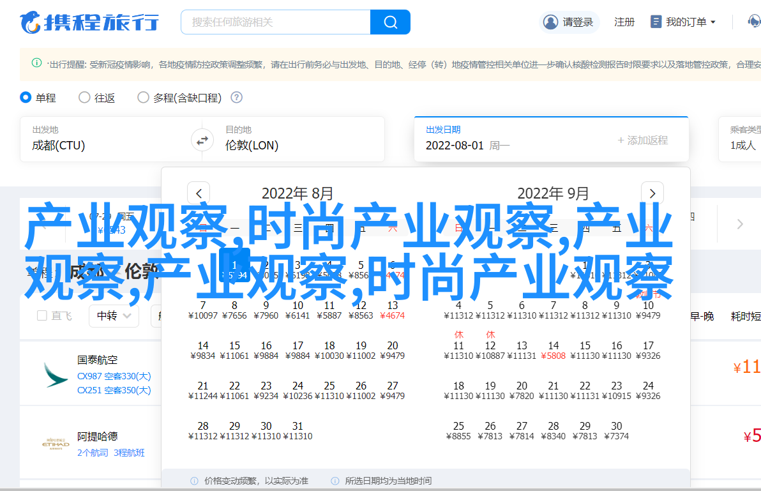Open the Ctrip logo homepage link
This screenshot has height=491, width=761.
(x=89, y=22)
